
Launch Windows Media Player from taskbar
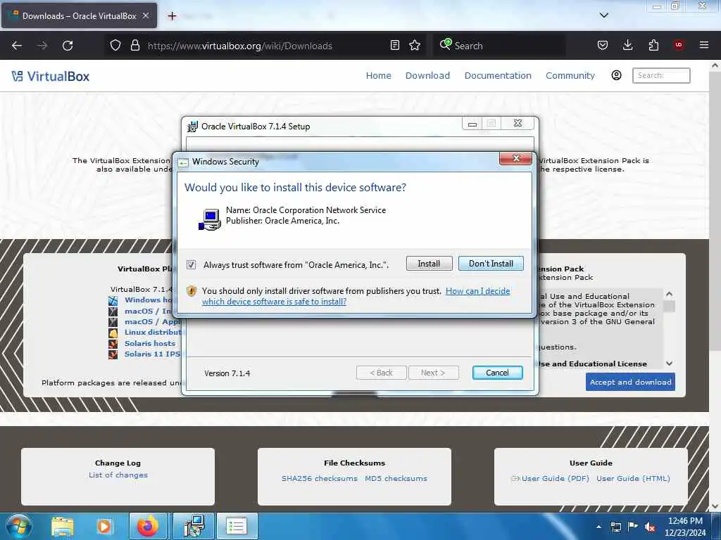[104, 526]
